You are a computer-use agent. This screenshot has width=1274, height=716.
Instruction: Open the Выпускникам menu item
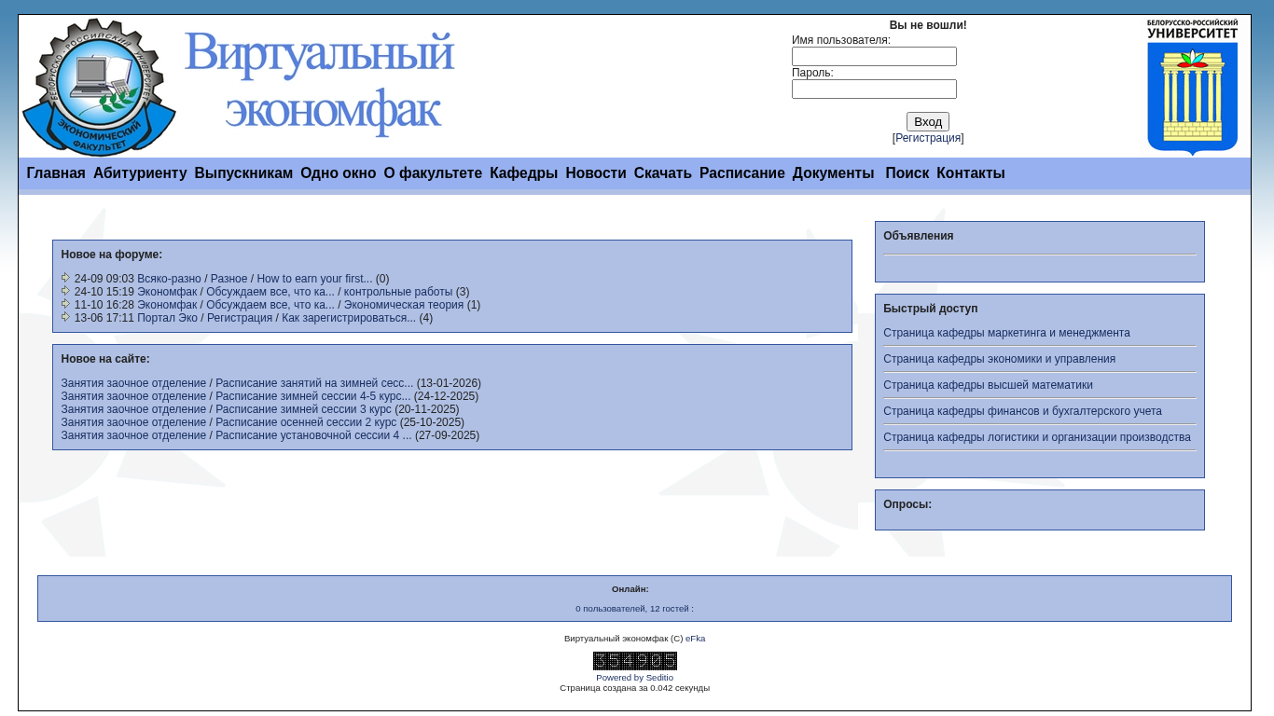point(243,173)
